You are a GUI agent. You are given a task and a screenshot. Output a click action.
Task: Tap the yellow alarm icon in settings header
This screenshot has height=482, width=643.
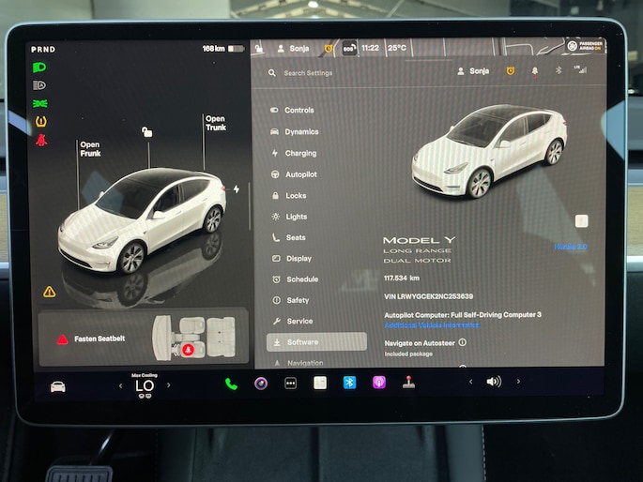(x=511, y=71)
